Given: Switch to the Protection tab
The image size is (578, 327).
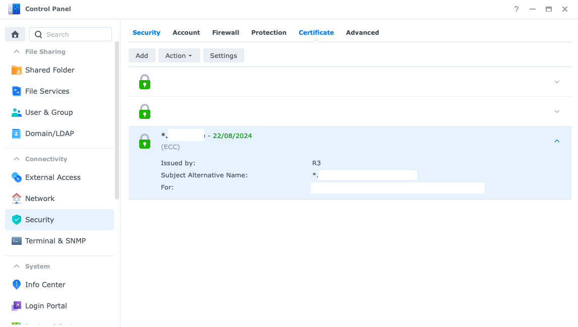Looking at the screenshot, I should click(x=269, y=32).
